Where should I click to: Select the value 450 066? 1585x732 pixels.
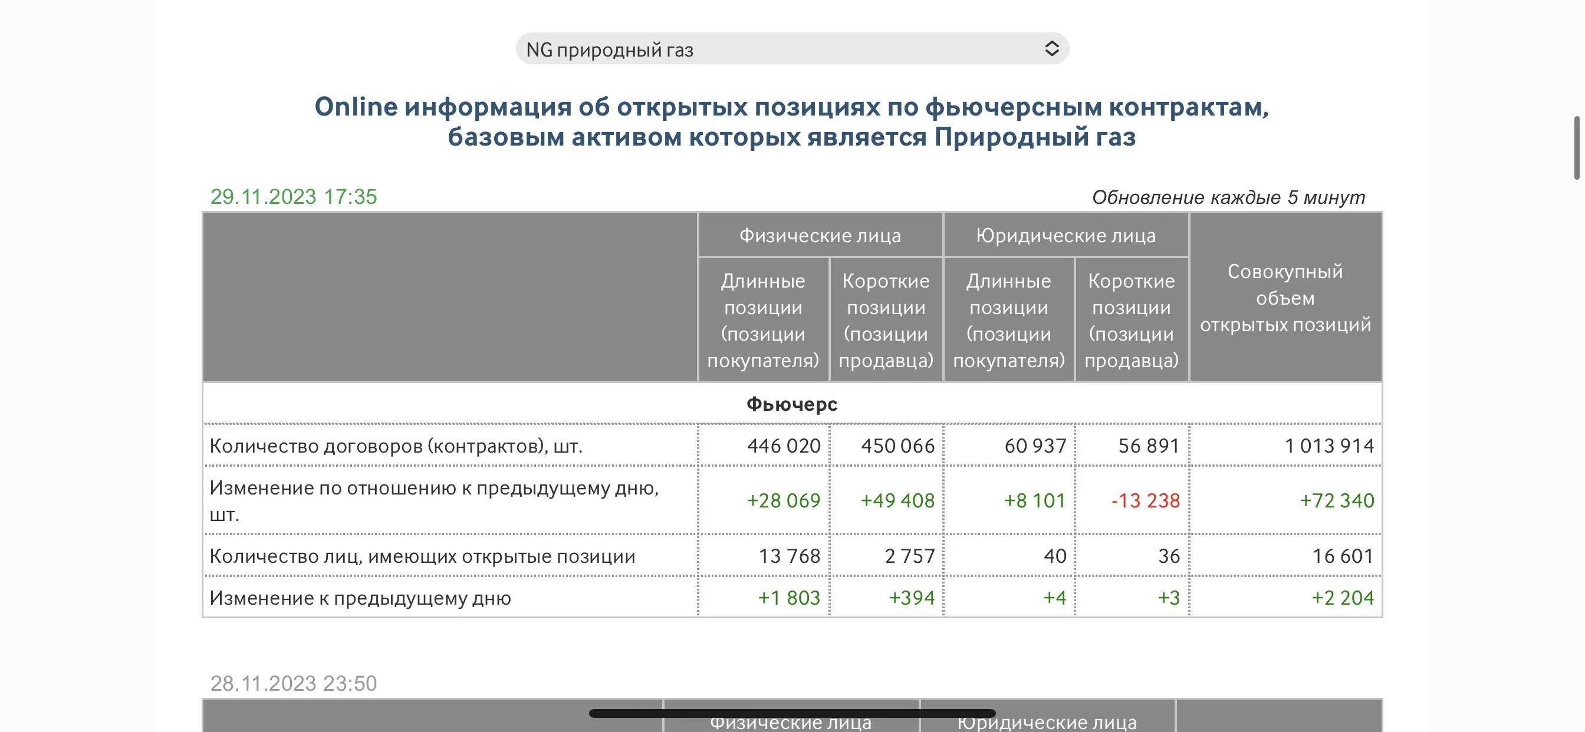(x=897, y=446)
